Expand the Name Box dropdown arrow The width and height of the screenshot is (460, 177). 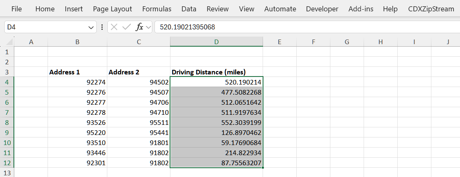pos(90,28)
